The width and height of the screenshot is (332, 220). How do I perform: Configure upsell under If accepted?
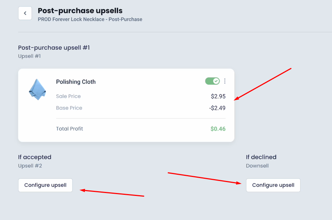45,185
